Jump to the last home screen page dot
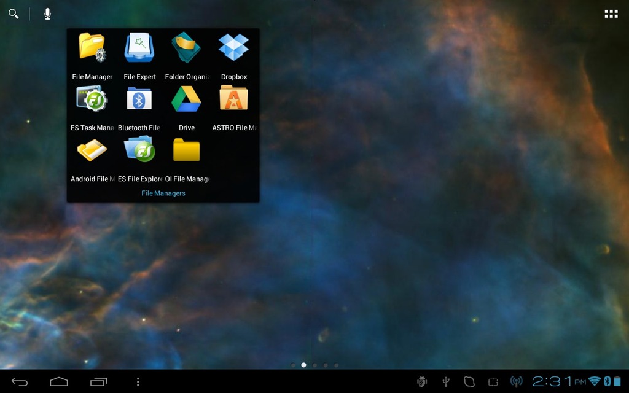This screenshot has width=629, height=393. pos(336,365)
